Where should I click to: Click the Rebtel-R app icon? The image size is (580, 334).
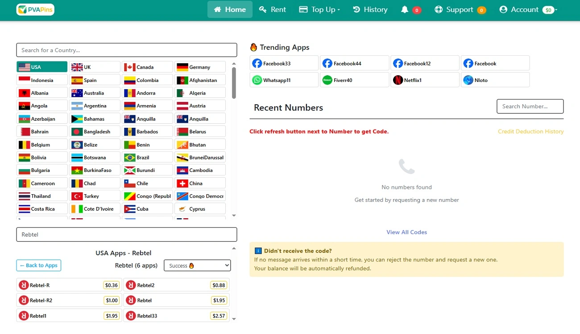tap(24, 285)
